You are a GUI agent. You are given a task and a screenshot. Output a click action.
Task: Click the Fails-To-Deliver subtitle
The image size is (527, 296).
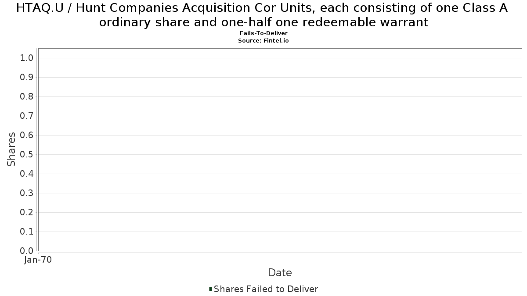pyautogui.click(x=263, y=33)
